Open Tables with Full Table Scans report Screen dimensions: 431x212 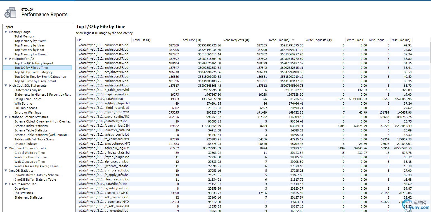pyautogui.click(x=34, y=139)
